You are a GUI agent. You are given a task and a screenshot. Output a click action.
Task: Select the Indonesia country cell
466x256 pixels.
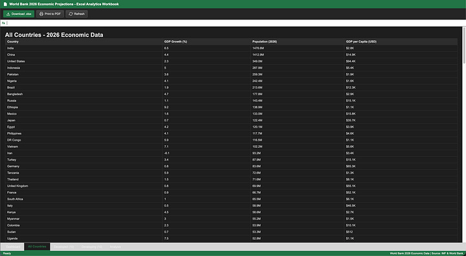tap(83, 68)
